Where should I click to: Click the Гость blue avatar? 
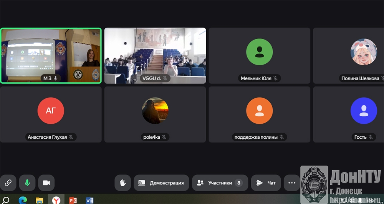(x=363, y=111)
